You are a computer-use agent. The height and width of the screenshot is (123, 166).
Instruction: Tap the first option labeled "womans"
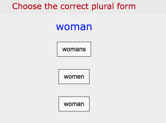click(x=74, y=49)
